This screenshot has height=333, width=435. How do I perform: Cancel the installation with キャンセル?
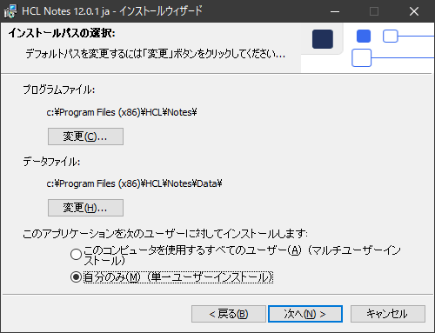pyautogui.click(x=388, y=314)
